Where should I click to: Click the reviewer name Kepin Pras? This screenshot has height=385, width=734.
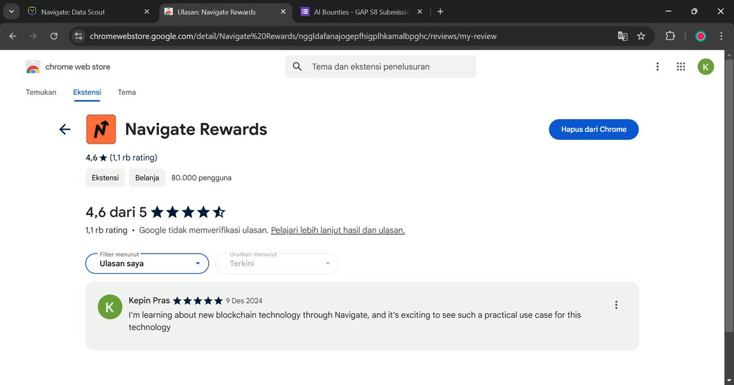click(149, 301)
